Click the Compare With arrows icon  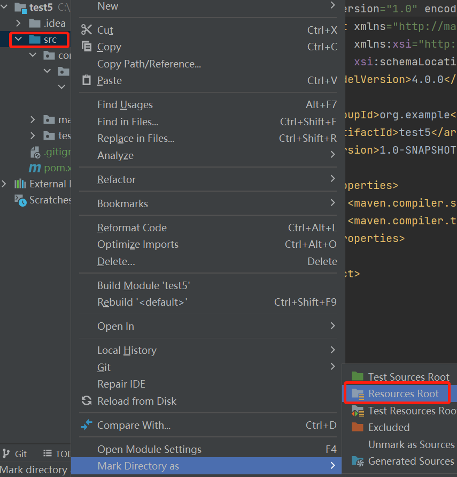click(x=87, y=425)
